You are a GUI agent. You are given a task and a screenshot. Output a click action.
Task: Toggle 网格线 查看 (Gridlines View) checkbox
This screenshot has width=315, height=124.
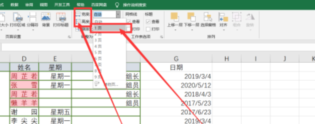click(x=128, y=22)
